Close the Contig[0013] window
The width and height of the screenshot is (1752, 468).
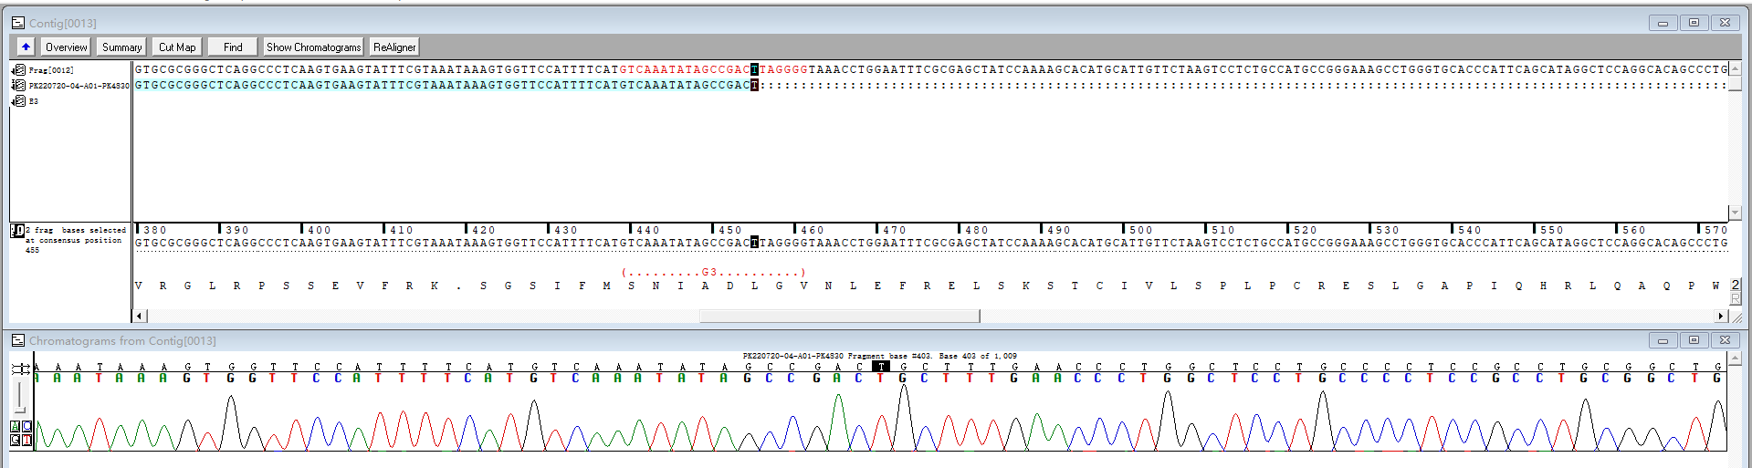click(1725, 23)
